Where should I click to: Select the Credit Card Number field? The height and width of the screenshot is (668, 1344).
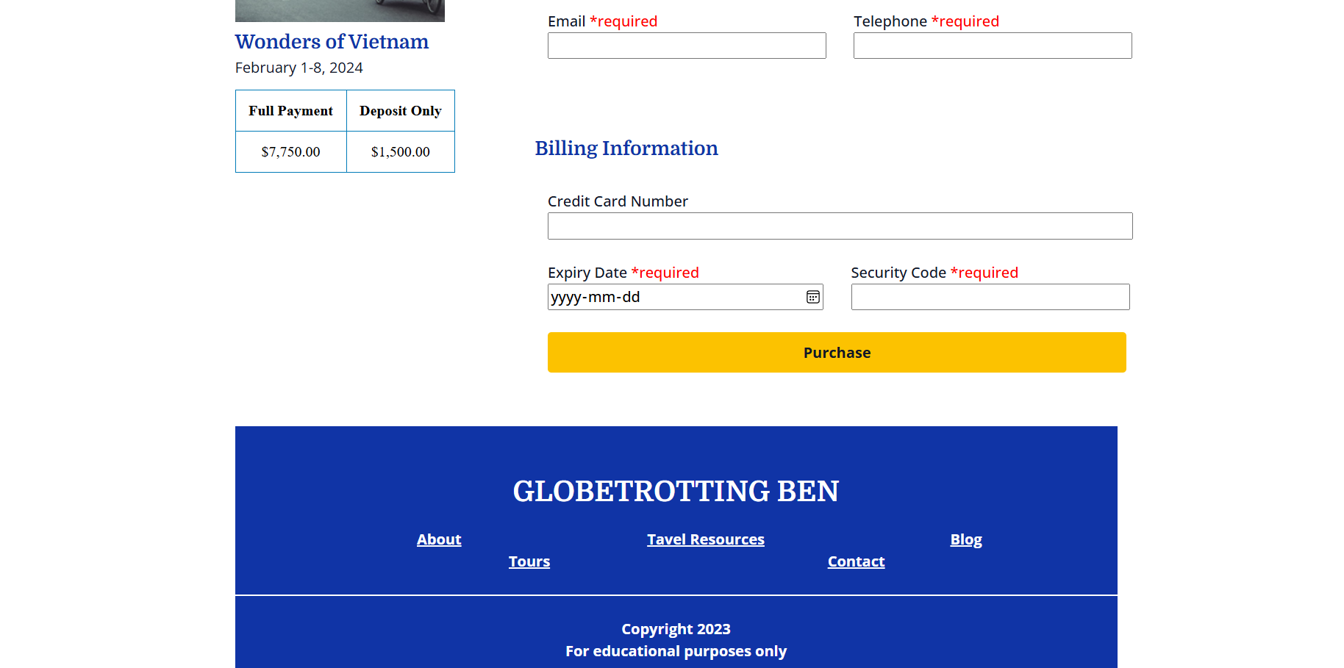840,226
